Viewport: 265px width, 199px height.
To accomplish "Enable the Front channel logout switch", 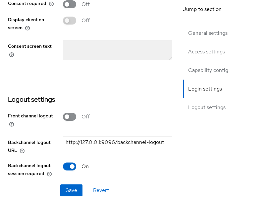I will (70, 117).
